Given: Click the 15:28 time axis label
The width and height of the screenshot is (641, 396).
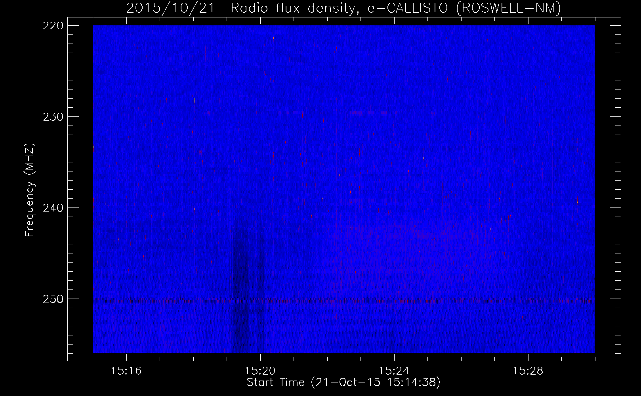Looking at the screenshot, I should coord(528,371).
